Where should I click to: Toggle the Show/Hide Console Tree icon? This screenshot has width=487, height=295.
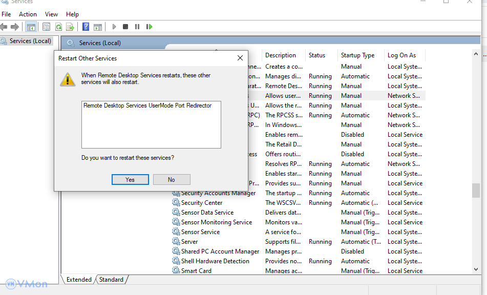coord(31,27)
